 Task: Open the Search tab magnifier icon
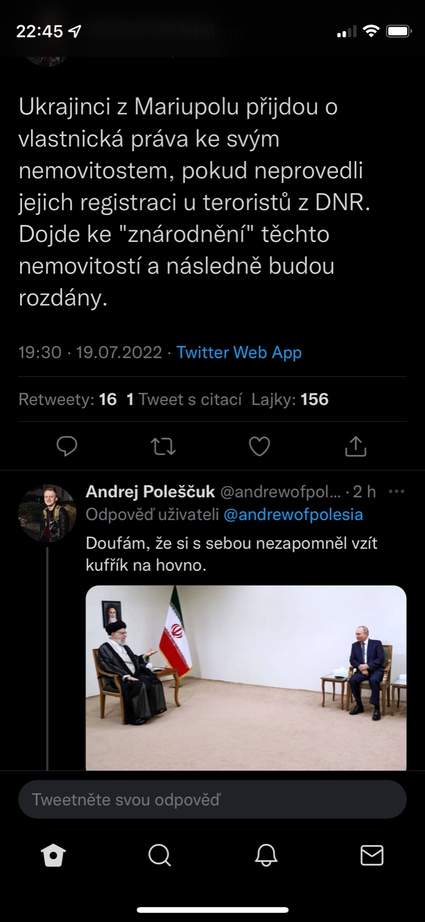160,855
